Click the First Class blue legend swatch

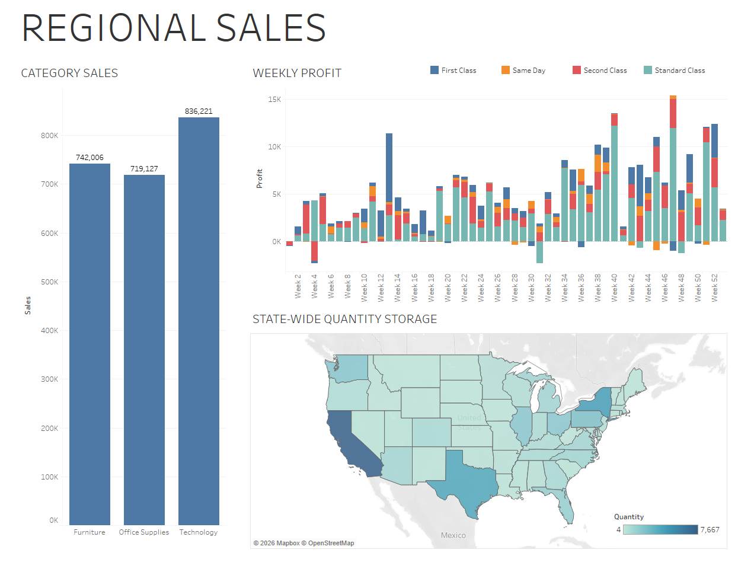pos(434,70)
